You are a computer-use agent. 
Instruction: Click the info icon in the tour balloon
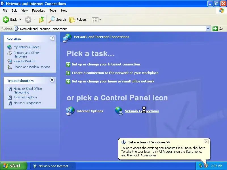tap(123, 142)
